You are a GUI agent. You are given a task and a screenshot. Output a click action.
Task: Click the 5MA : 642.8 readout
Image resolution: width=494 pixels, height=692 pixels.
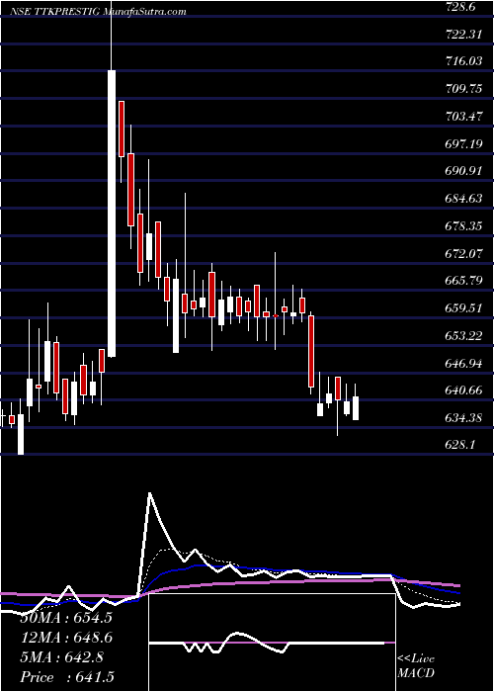[x=61, y=657]
